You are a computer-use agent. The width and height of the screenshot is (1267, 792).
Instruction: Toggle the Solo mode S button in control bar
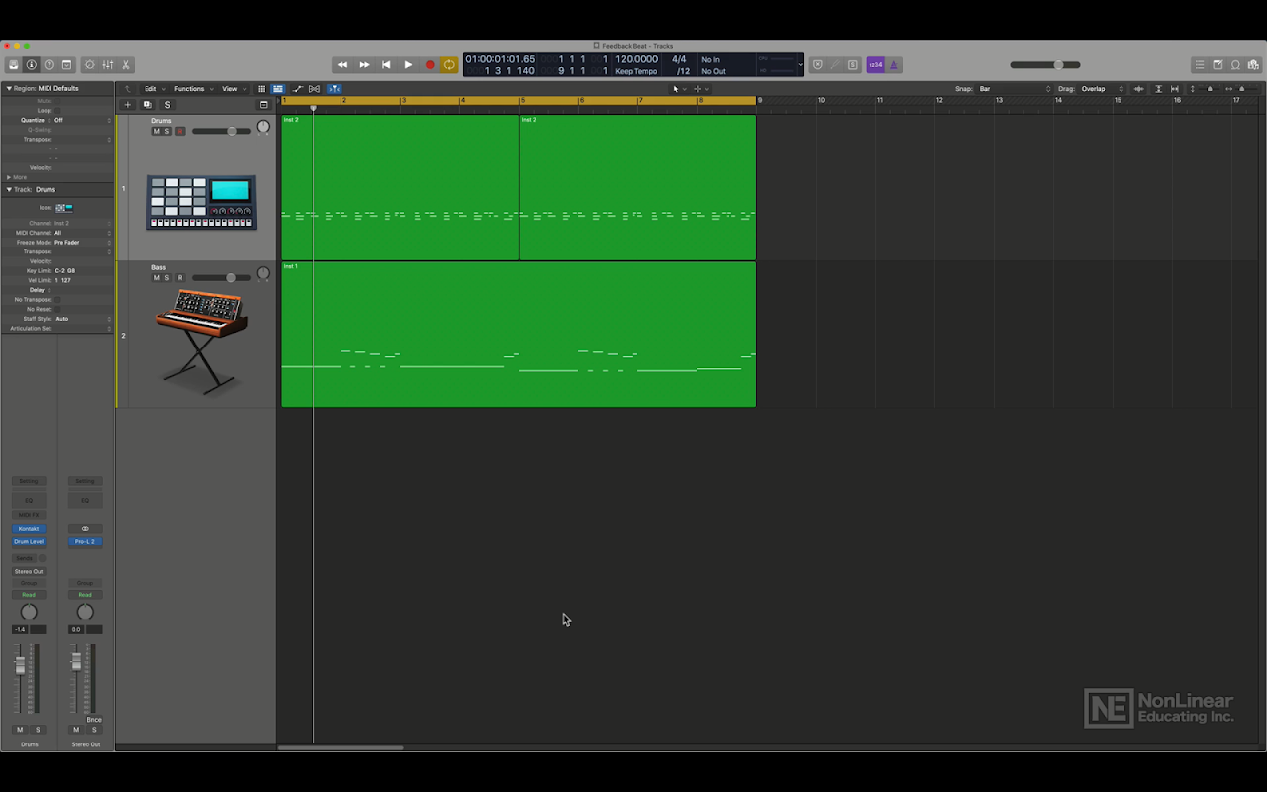point(852,65)
